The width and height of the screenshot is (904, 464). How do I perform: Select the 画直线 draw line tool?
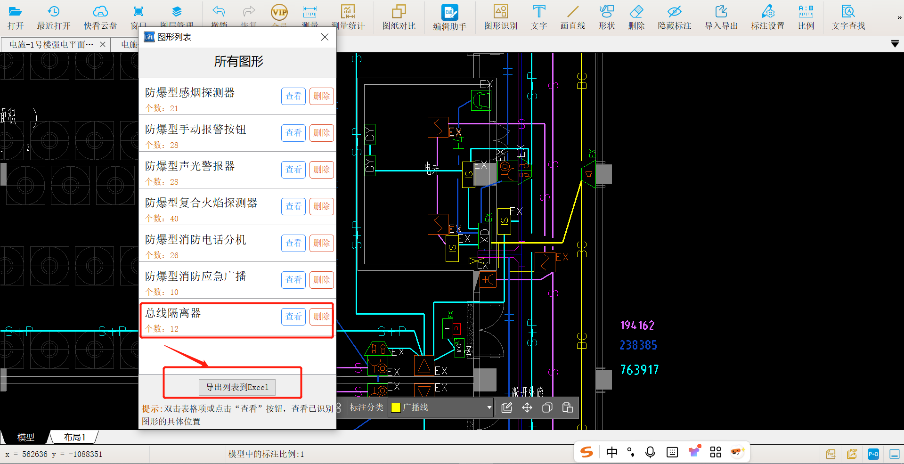573,17
